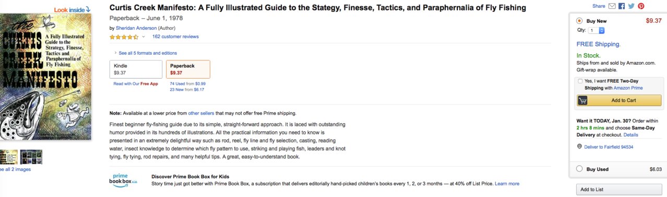Screen dimensions: 667x197
Task: Open the Qty quantity dropdown
Action: pos(597,31)
